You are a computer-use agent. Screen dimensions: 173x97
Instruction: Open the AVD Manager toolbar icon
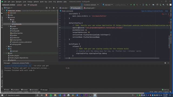point(160,5)
